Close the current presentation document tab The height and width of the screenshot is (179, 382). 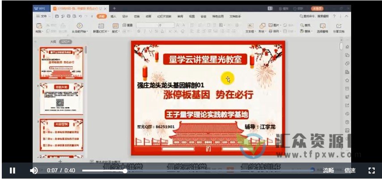coord(105,8)
